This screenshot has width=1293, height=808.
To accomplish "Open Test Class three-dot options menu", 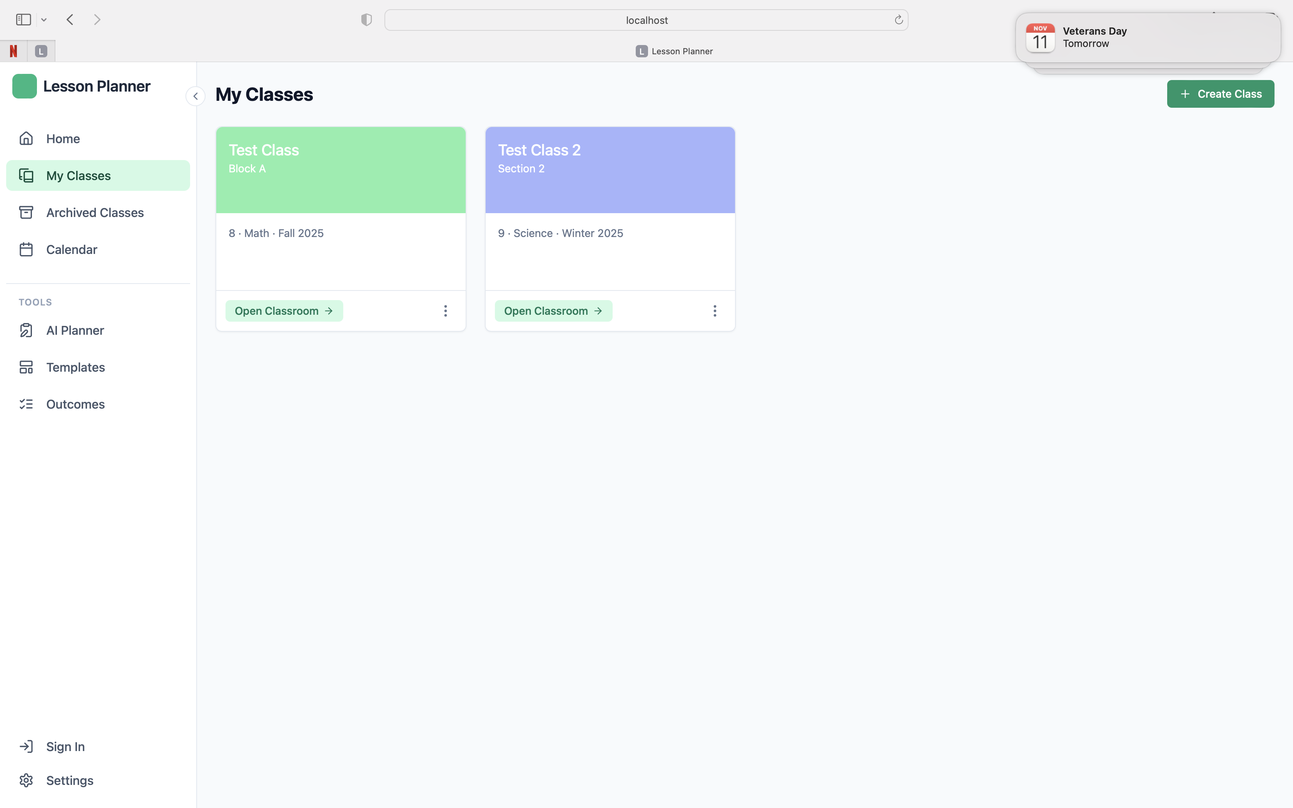I will coord(445,311).
